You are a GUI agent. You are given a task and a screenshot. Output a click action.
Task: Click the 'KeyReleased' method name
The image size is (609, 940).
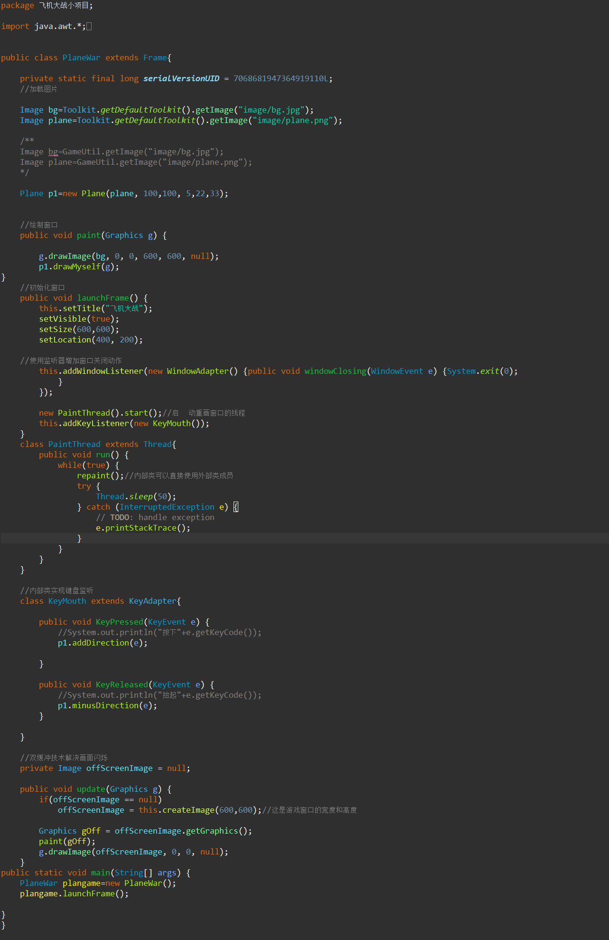[x=122, y=685]
